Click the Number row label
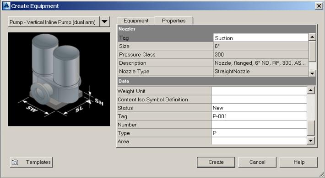Screen dimensions: 325x178 pos(127,125)
